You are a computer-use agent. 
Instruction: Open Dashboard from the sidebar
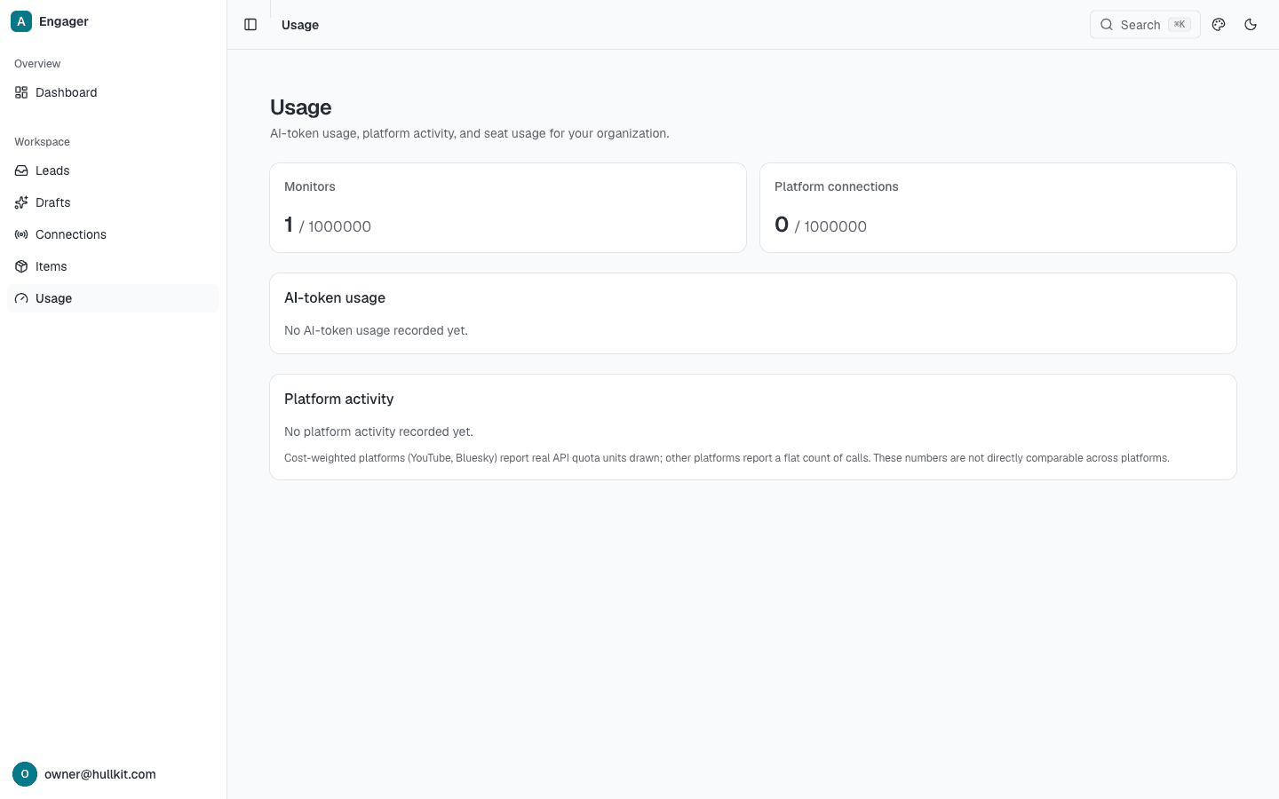pos(113,92)
